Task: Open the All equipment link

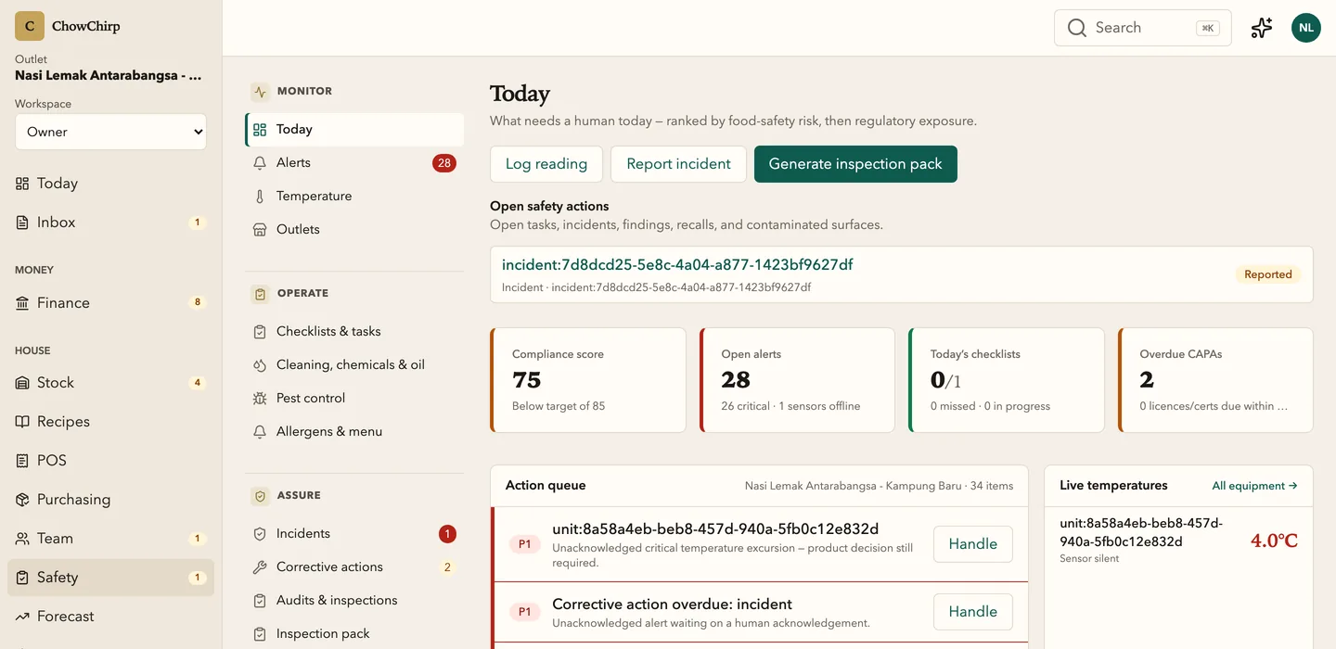Action: click(1254, 486)
